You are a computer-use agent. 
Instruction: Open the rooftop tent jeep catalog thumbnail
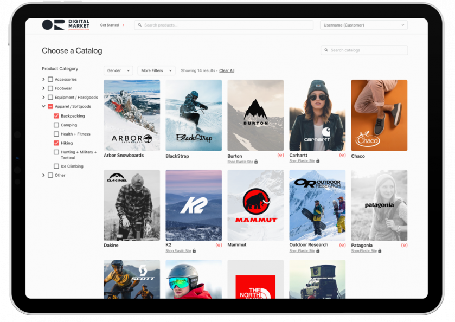[317, 279]
